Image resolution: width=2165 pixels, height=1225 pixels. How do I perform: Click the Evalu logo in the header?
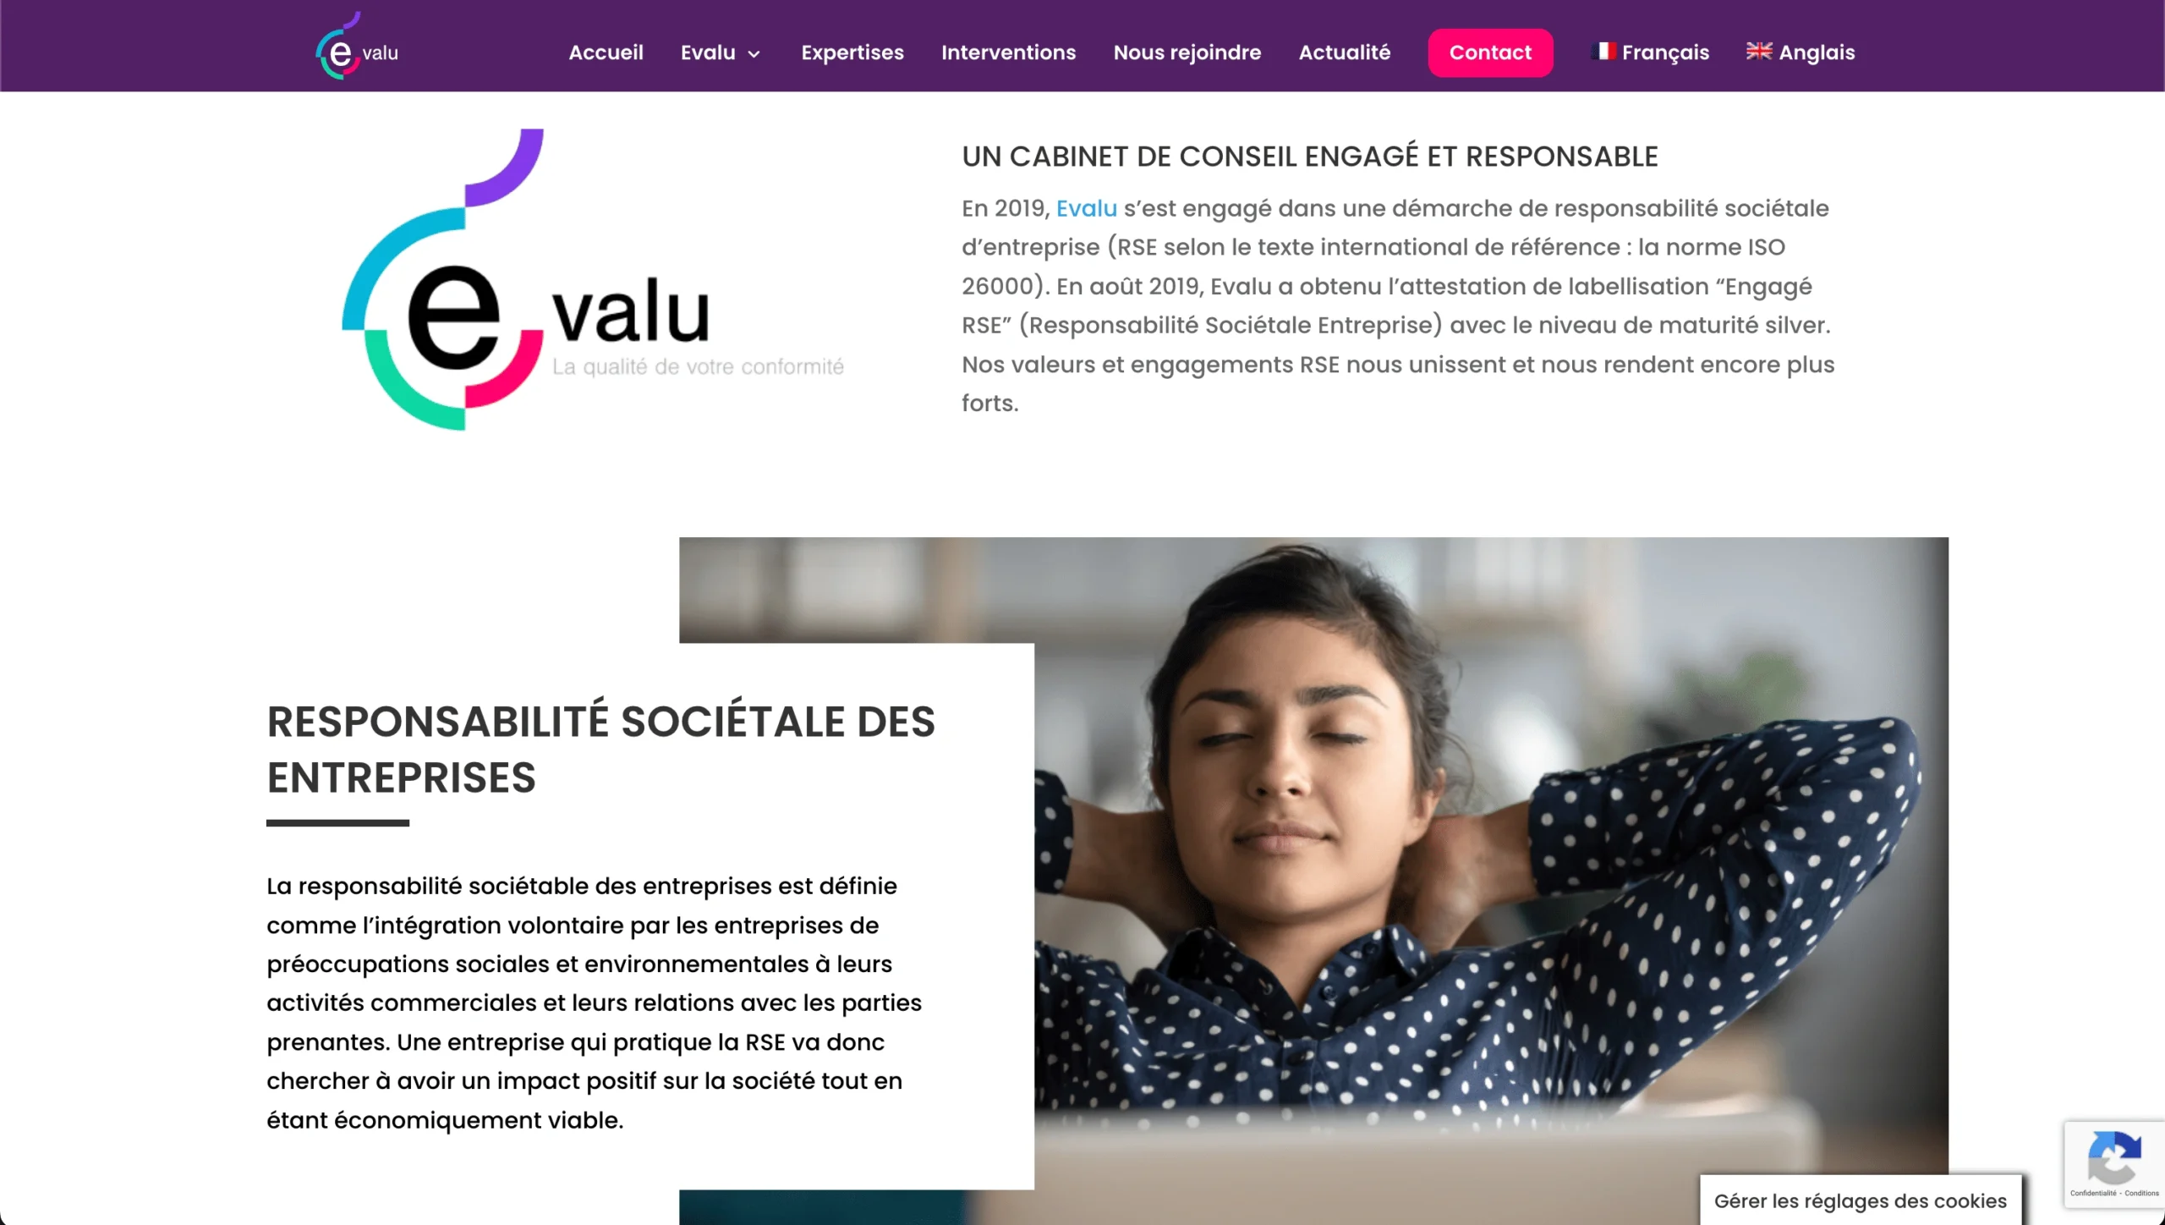click(x=357, y=47)
